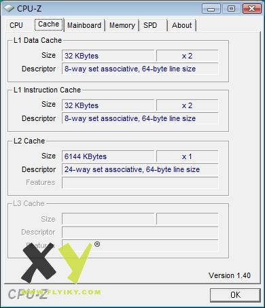This screenshot has height=308, width=265.
Task: Maximize the CPU-Z window
Action: (x=231, y=9)
